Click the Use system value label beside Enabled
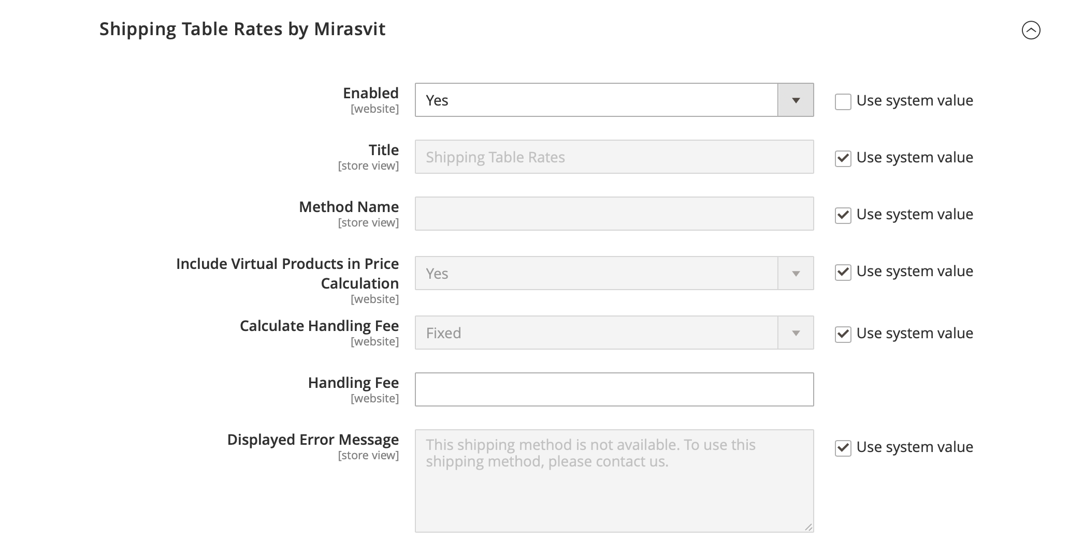This screenshot has height=542, width=1069. 914,100
